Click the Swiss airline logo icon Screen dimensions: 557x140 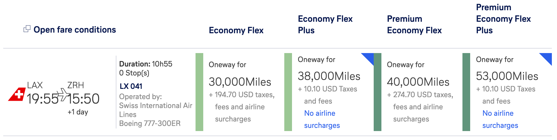point(17,94)
